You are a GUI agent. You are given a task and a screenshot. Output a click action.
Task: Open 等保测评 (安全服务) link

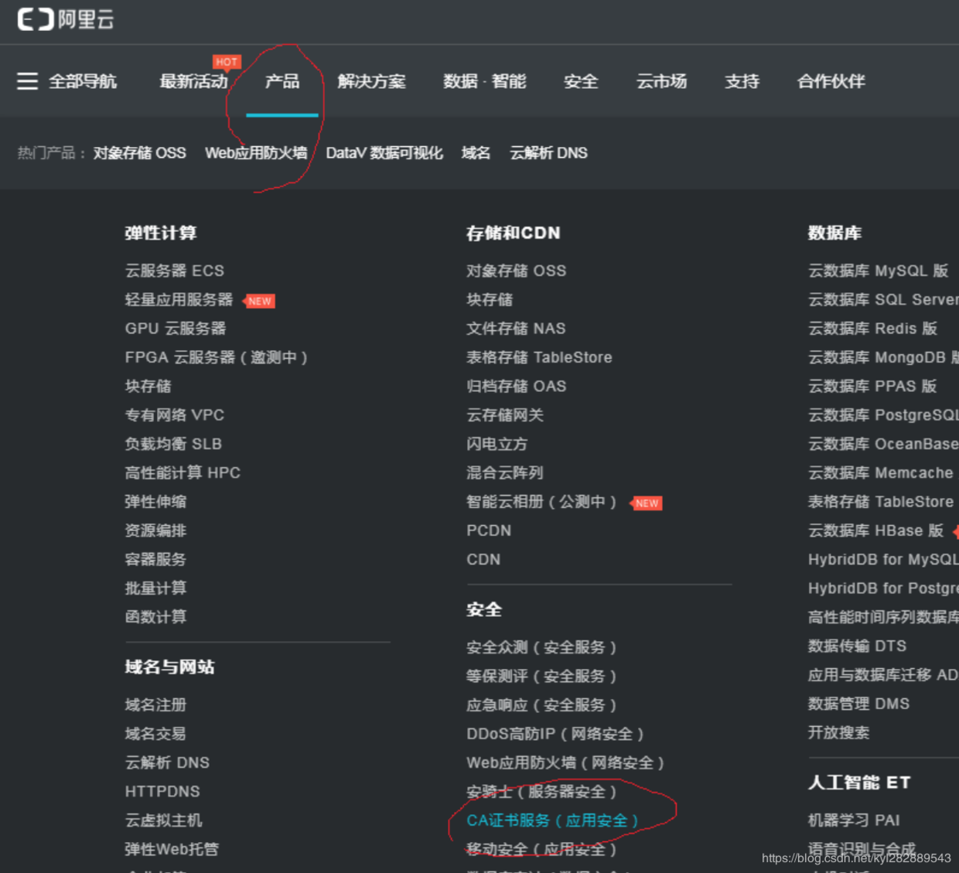click(541, 676)
